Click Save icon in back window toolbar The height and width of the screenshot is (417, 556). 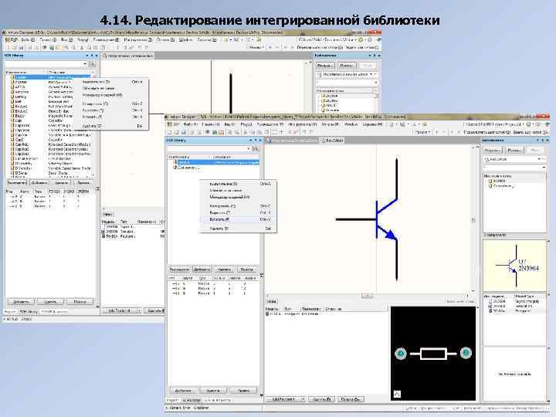(x=21, y=48)
